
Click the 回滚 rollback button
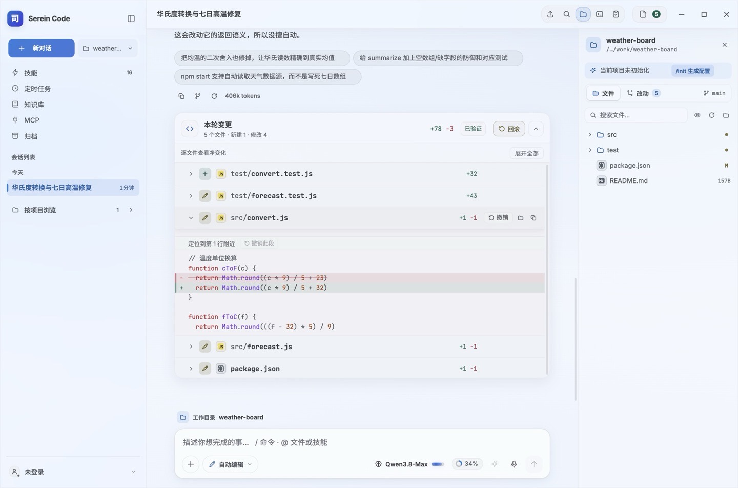(509, 129)
